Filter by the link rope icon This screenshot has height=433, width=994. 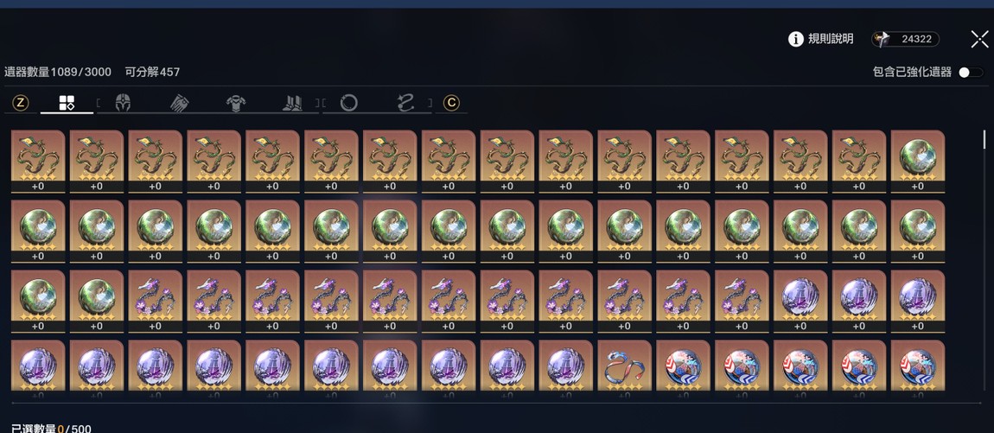click(x=405, y=103)
